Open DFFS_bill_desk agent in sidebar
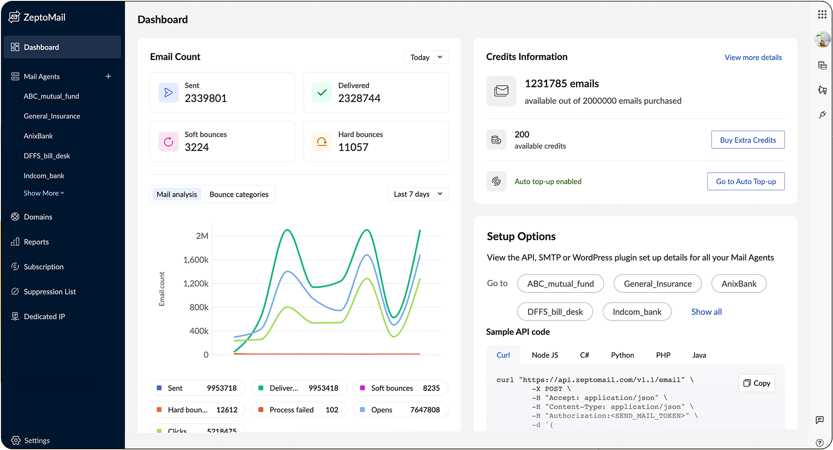833x450 pixels. [x=47, y=156]
